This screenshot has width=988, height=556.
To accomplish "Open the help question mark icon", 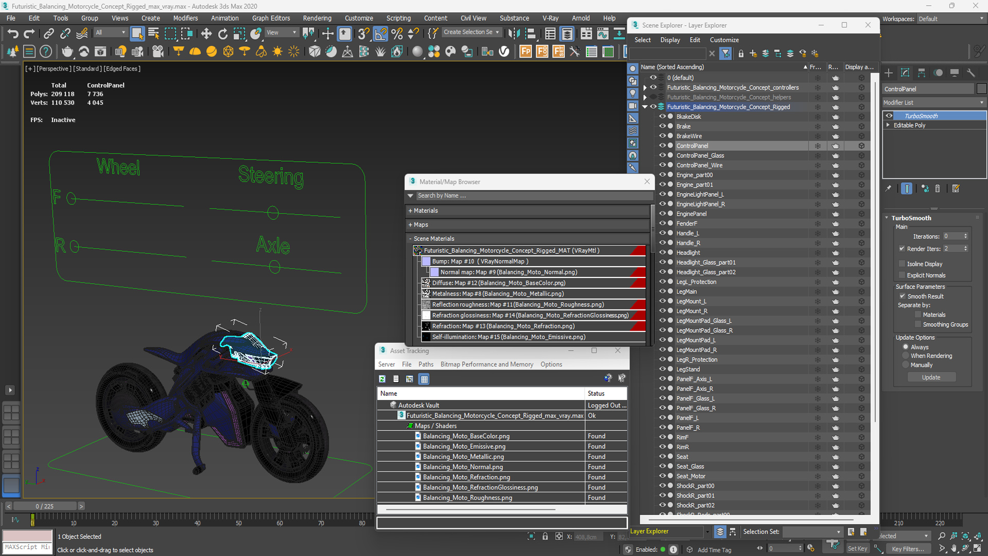I will click(x=46, y=51).
